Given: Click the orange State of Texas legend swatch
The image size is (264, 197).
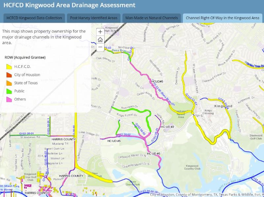Looking at the screenshot, I should pos(9,83).
